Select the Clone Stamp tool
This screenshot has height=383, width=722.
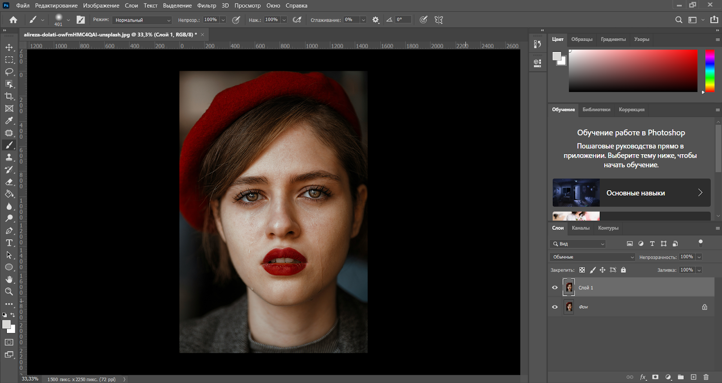click(x=9, y=157)
